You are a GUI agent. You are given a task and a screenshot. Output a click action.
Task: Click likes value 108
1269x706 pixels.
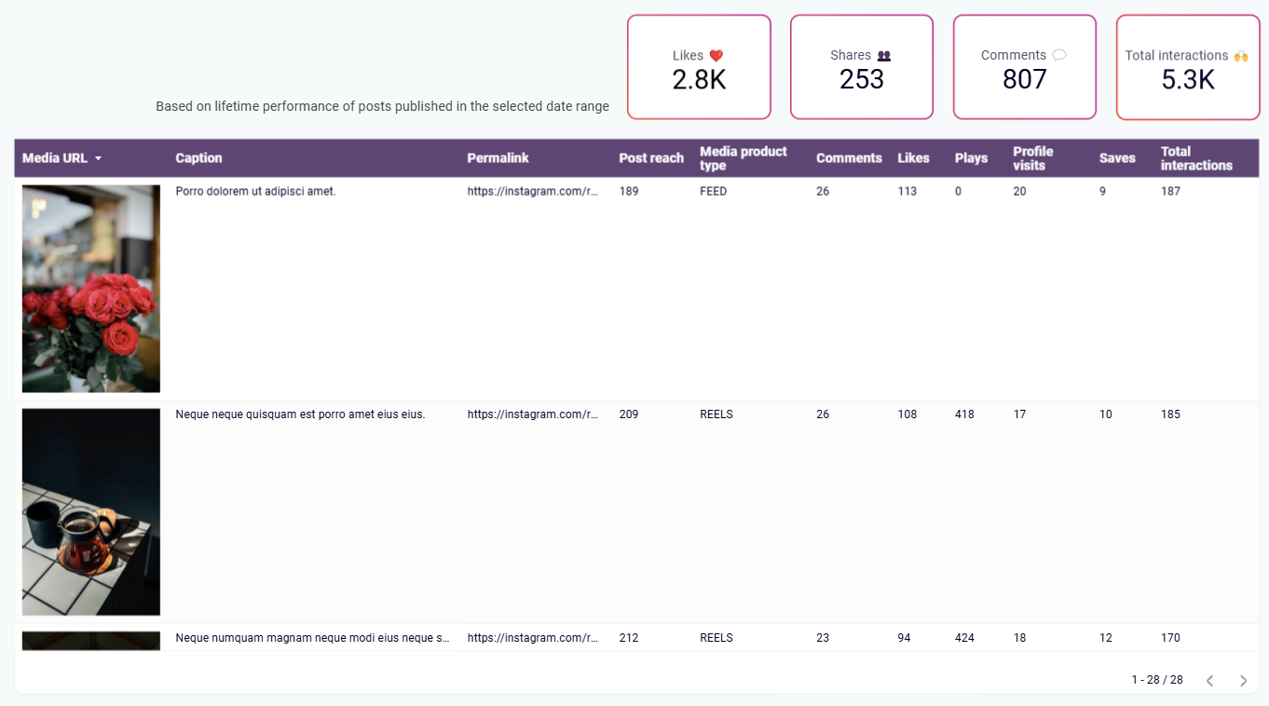point(907,414)
